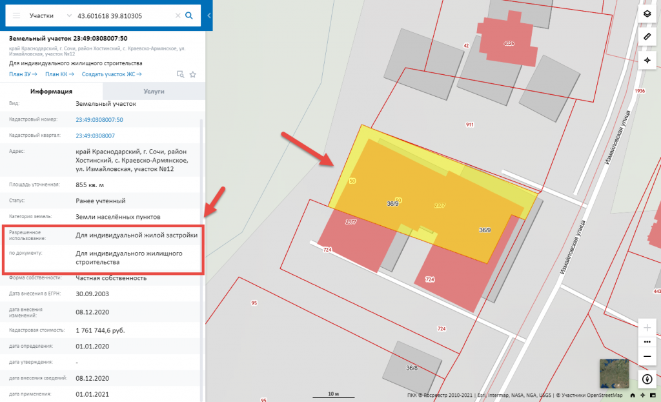Select the ruler measurement tool
This screenshot has height=402, width=661.
coord(647,37)
